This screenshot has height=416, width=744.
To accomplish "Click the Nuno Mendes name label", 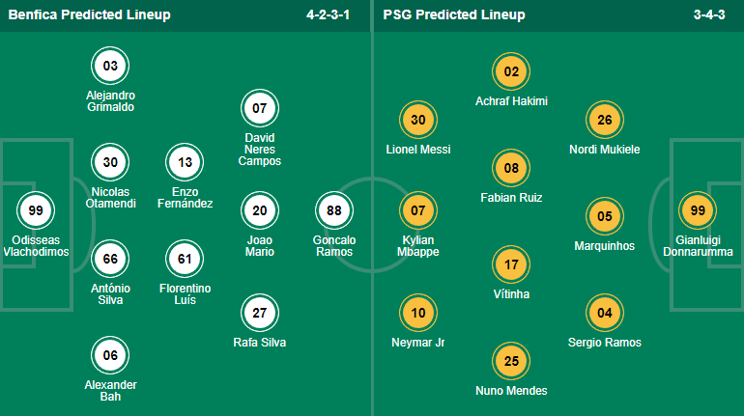I will (x=512, y=390).
